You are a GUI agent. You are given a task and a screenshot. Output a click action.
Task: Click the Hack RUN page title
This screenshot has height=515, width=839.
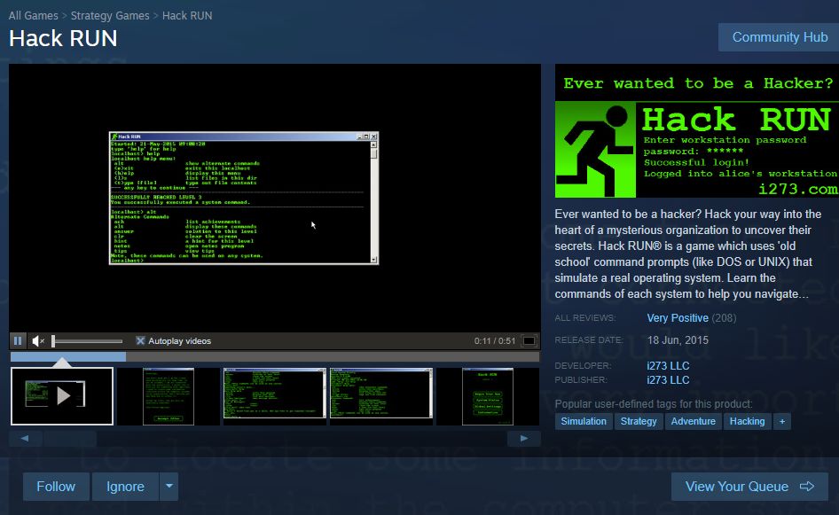pyautogui.click(x=63, y=38)
